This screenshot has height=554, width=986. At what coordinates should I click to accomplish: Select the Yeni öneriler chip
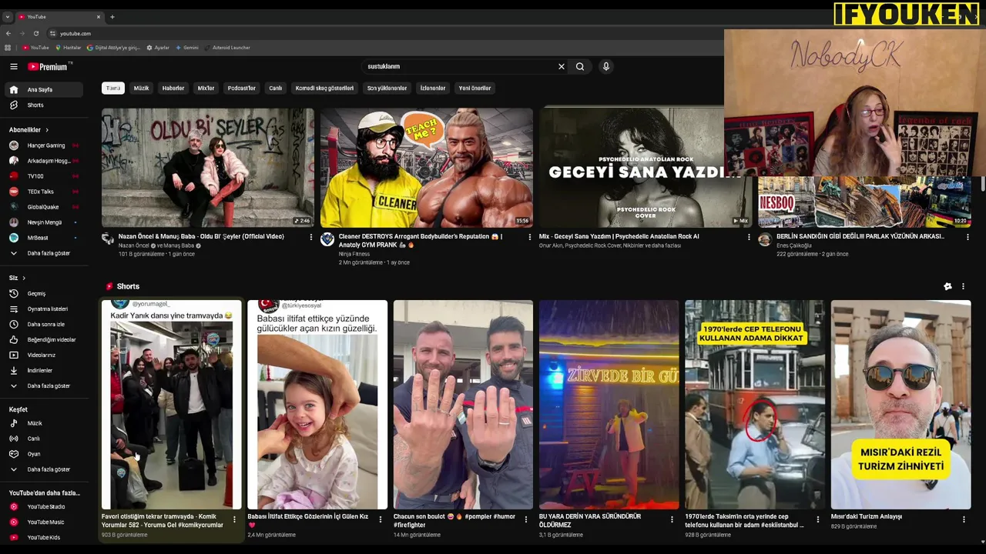475,88
